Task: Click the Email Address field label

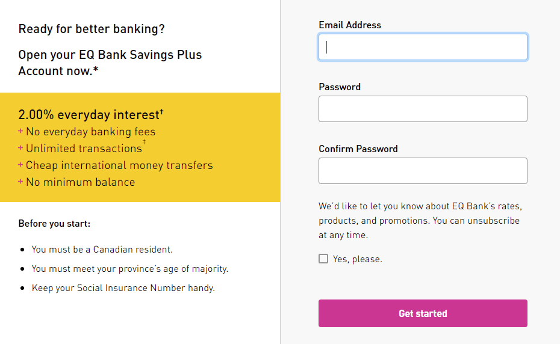Action: 350,25
